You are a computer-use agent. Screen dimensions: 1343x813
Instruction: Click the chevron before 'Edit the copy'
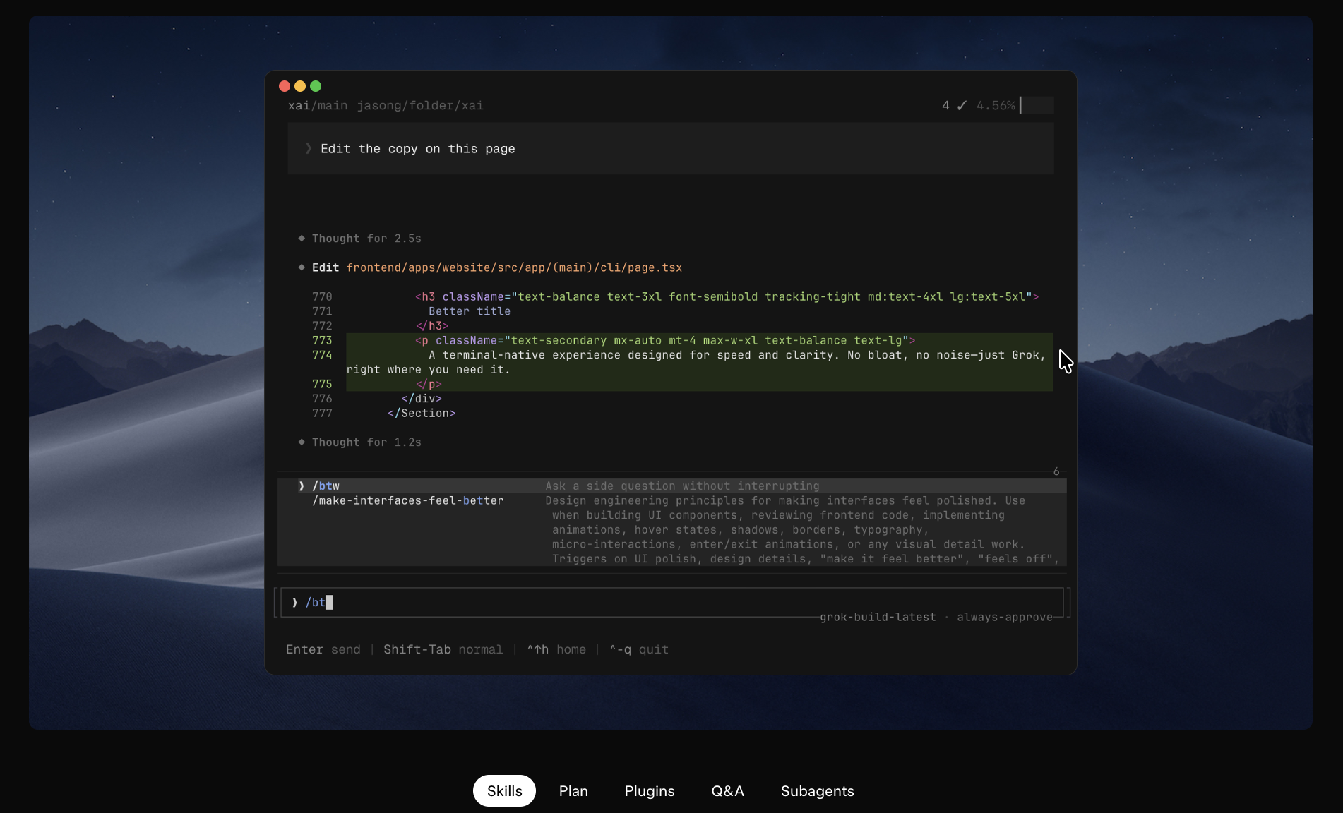309,148
